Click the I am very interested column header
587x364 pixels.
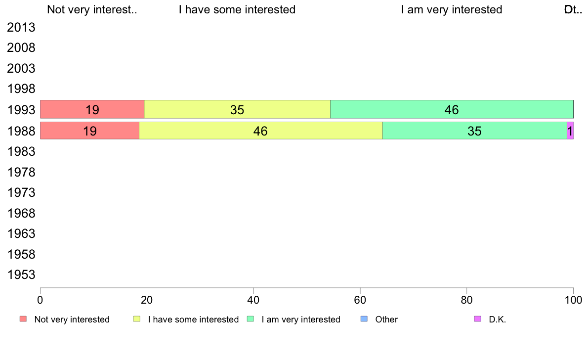pos(452,10)
